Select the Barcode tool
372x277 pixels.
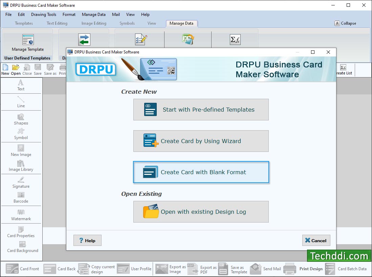(x=21, y=198)
